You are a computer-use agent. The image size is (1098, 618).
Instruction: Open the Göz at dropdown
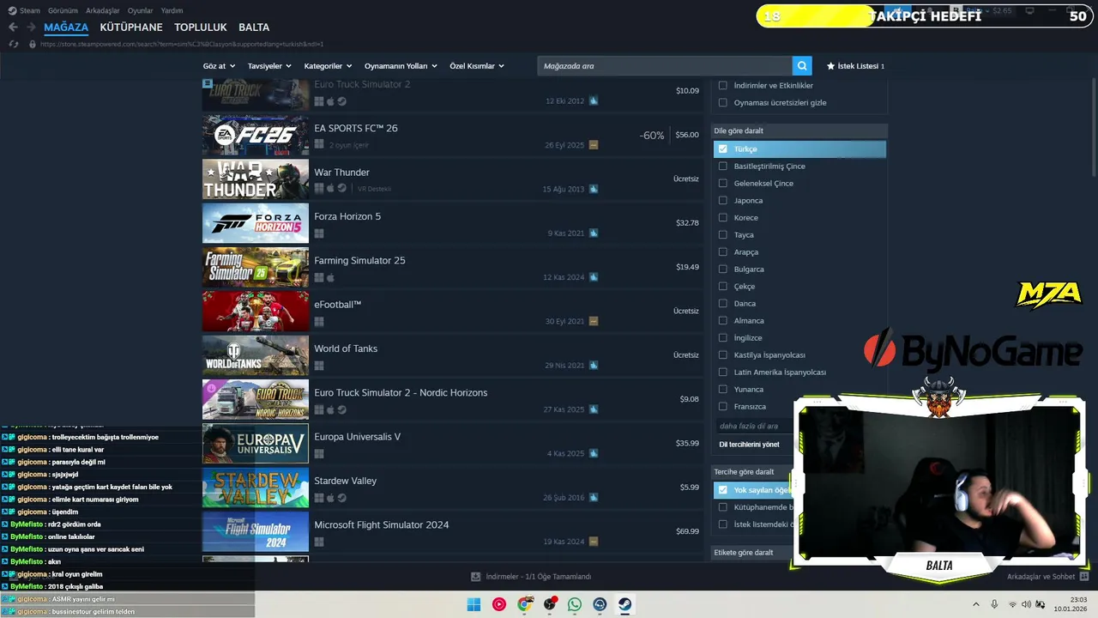click(x=218, y=66)
